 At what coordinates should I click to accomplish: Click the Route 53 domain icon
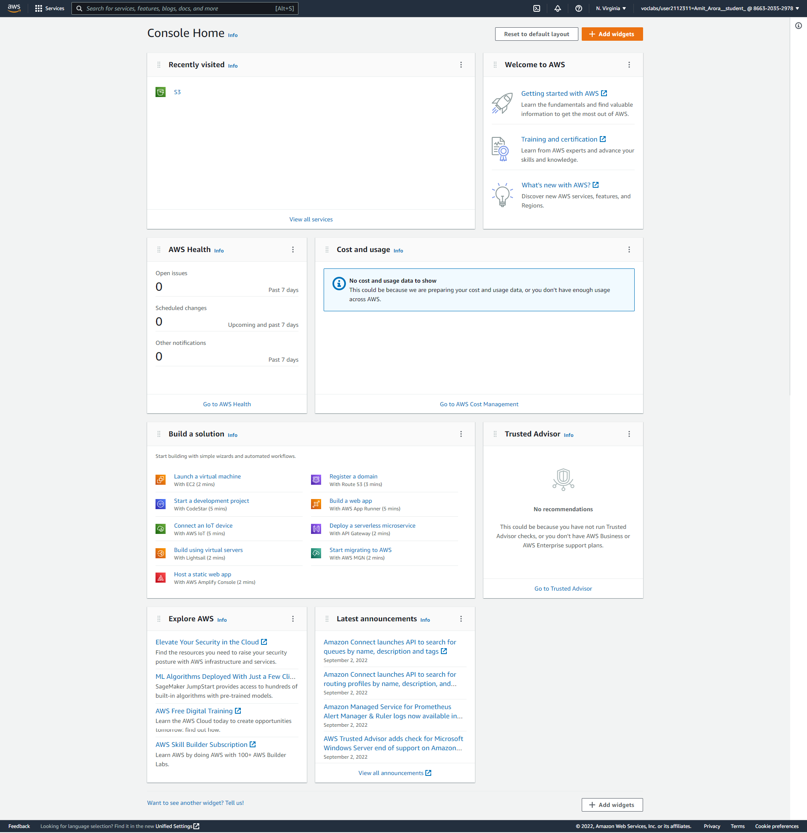tap(316, 480)
